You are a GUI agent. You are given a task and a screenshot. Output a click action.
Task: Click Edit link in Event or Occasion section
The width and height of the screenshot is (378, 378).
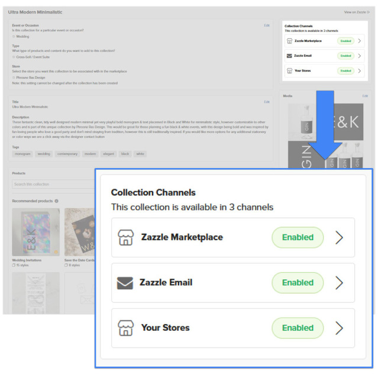pos(267,25)
